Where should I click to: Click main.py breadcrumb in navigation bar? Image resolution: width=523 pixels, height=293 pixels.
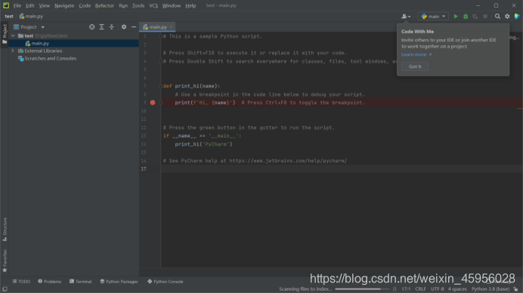pos(31,17)
